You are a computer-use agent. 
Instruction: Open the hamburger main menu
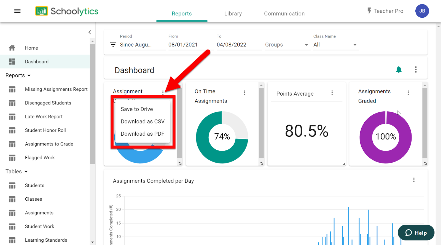17,11
